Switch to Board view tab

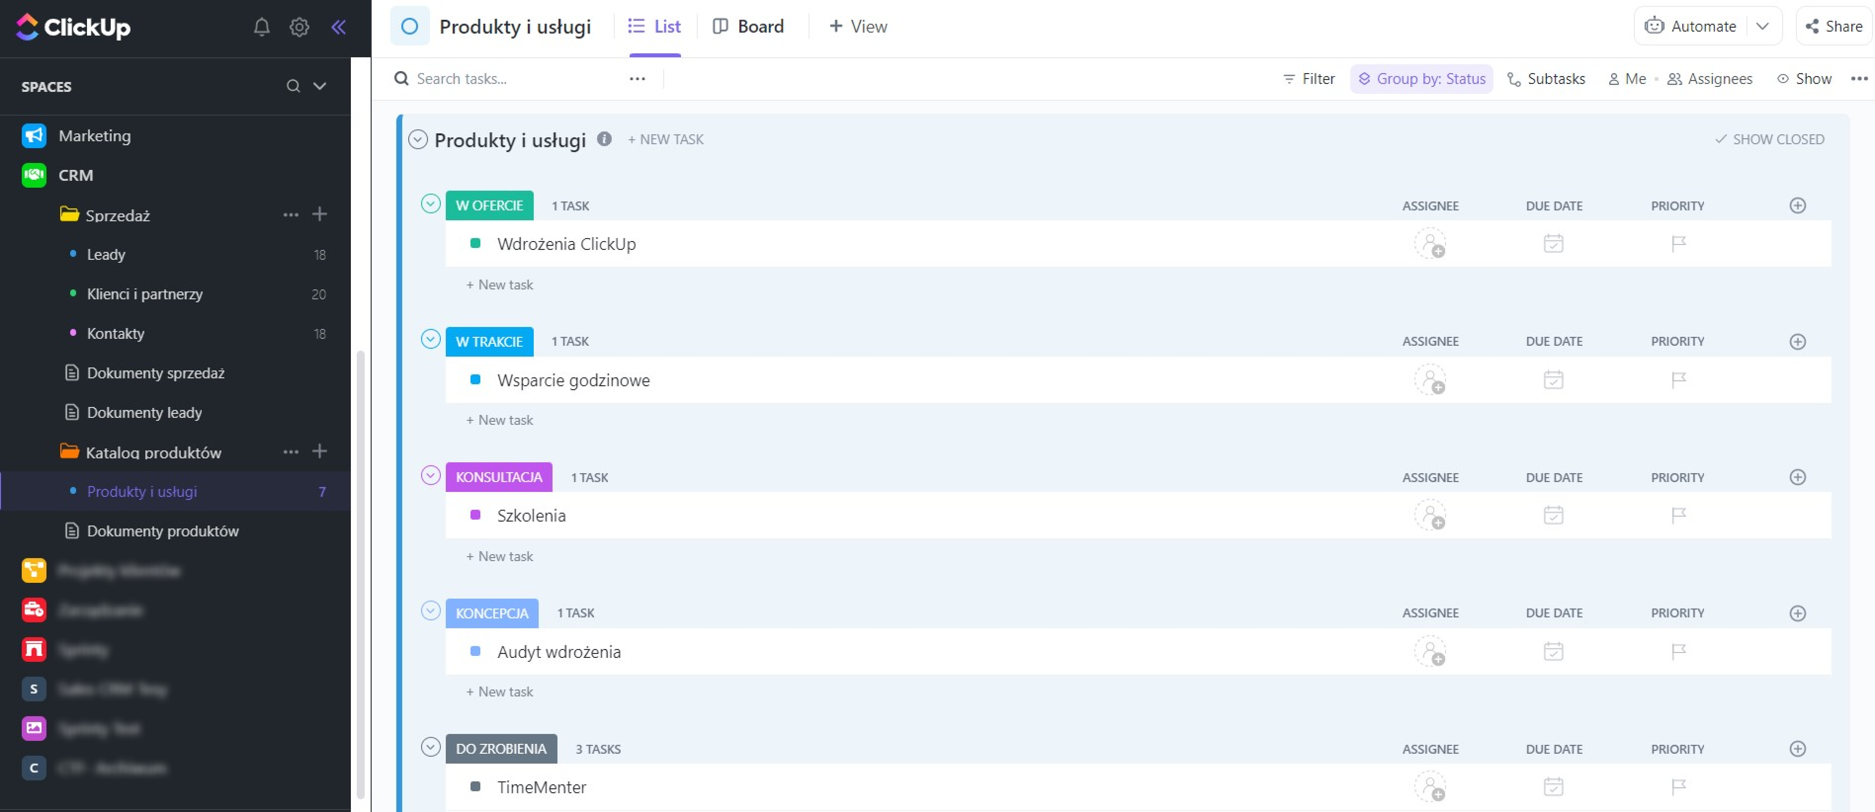point(748,26)
